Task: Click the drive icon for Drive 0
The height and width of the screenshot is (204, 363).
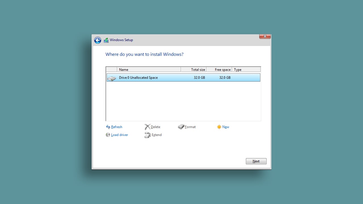Action: coord(112,78)
